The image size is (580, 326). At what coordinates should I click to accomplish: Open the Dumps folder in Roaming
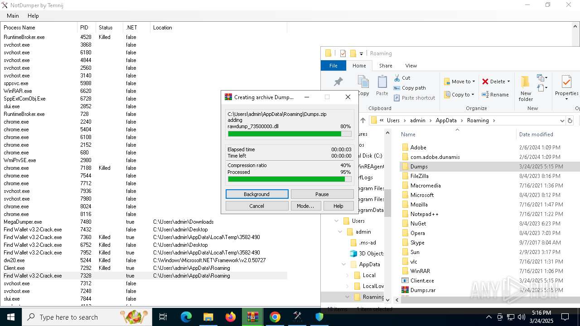(x=419, y=166)
